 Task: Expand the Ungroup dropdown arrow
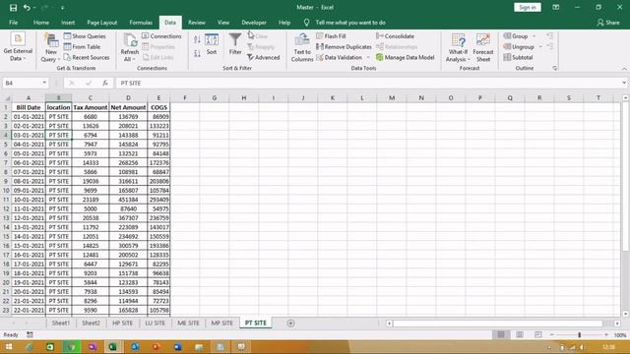click(x=540, y=47)
